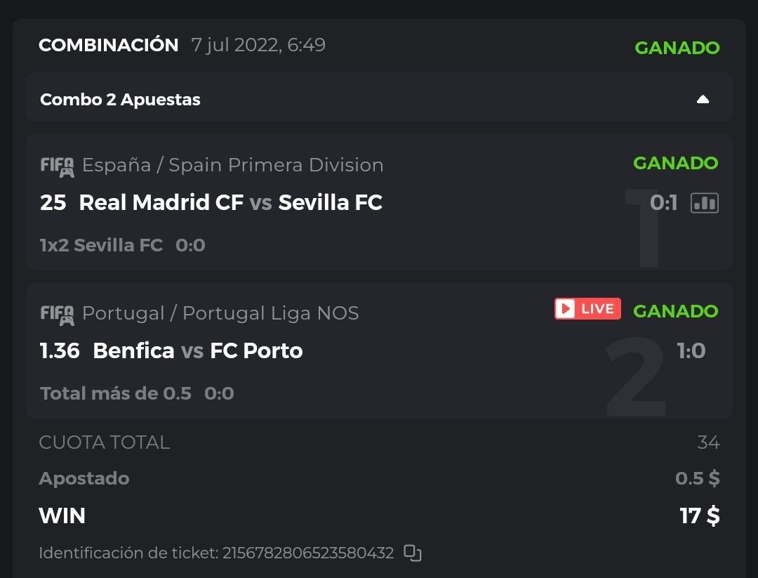
Task: Select the Combo 2 Apuestas header
Action: point(120,100)
